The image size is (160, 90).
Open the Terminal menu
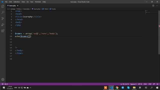[x=38, y=2]
